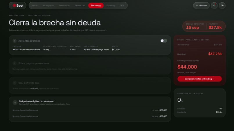
Task: Click the Adelantar cobranza heading
Action: click(29, 41)
